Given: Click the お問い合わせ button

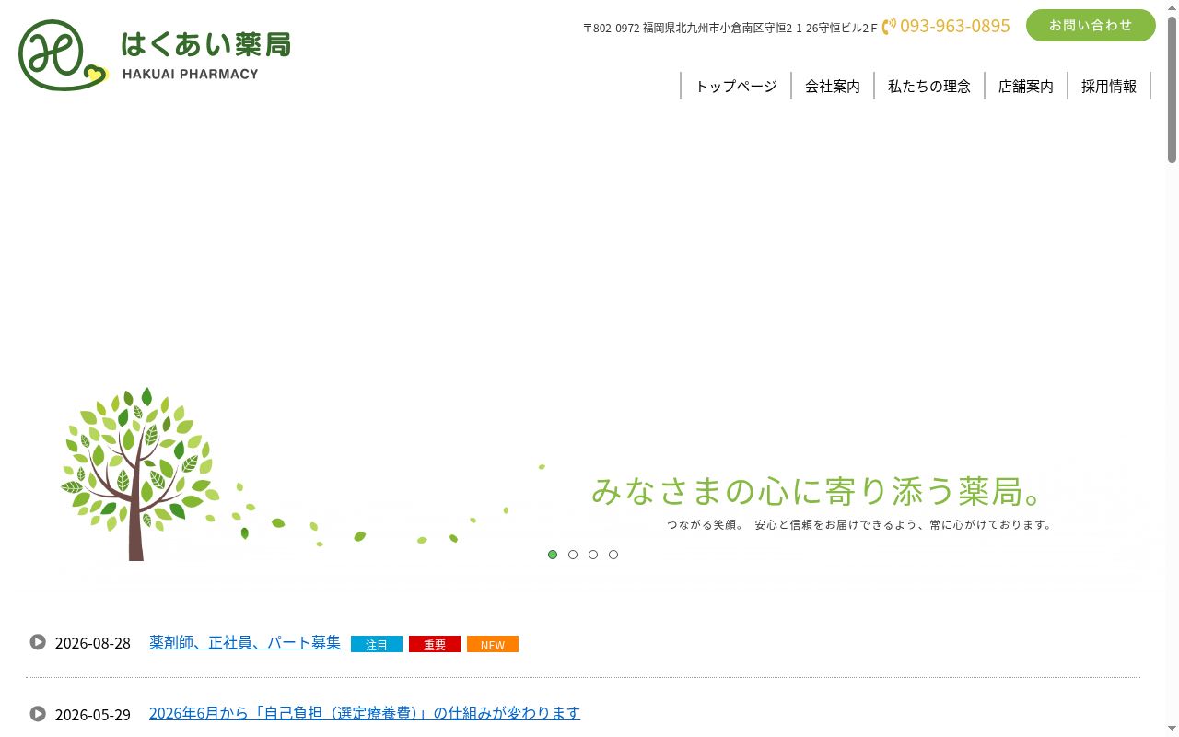Looking at the screenshot, I should coord(1091,25).
